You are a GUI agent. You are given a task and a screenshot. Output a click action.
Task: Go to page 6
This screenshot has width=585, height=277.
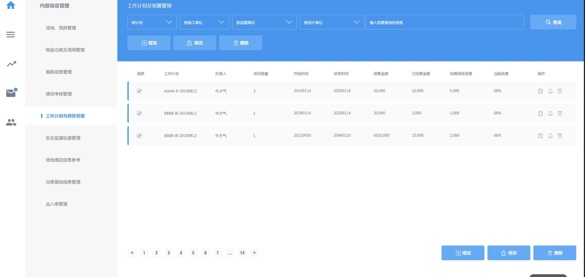(x=205, y=253)
